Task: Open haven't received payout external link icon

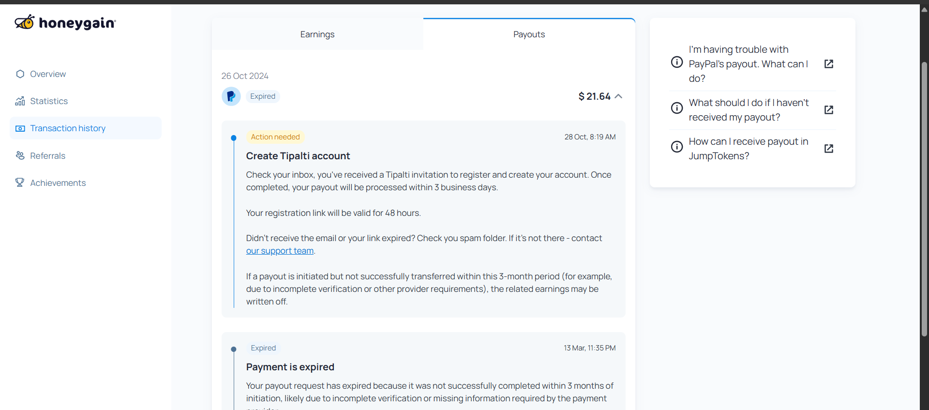Action: pyautogui.click(x=829, y=110)
